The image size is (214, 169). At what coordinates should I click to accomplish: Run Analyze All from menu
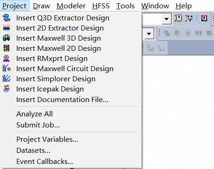[71, 114]
